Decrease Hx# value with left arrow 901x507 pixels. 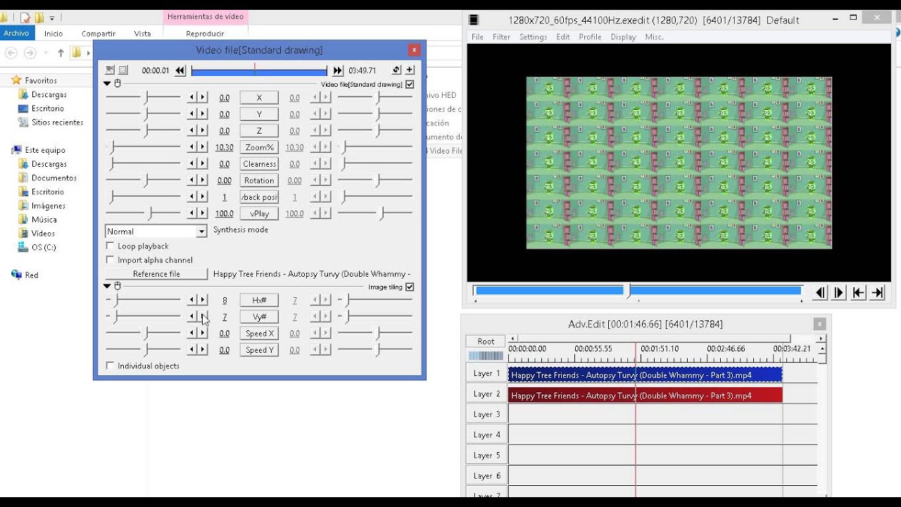pos(192,300)
